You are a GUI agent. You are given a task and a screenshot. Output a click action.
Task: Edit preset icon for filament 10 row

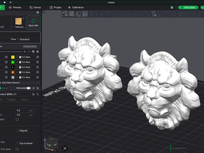coord(38,77)
